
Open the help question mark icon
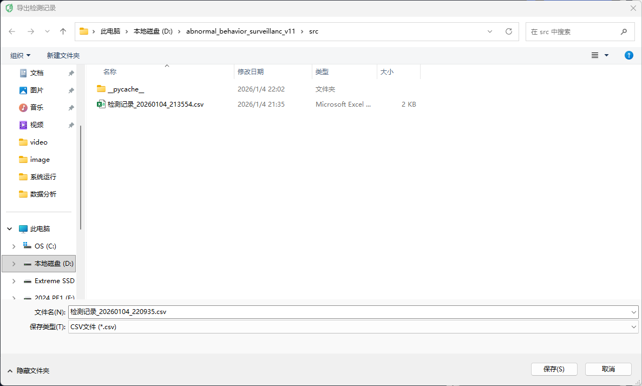(628, 55)
